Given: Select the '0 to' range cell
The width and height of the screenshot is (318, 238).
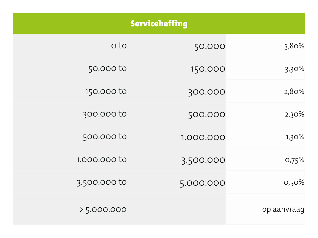Looking at the screenshot, I should (119, 46).
